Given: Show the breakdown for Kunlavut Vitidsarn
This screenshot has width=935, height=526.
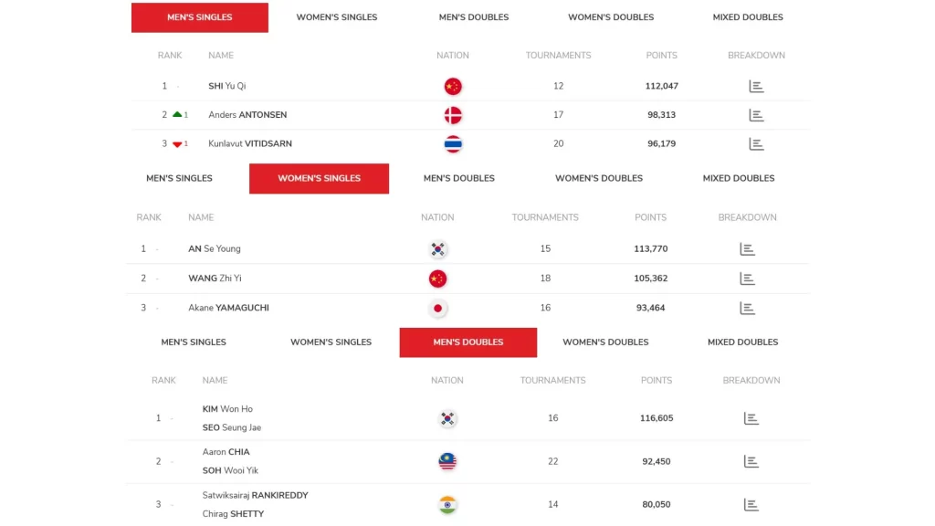Looking at the screenshot, I should (x=756, y=144).
